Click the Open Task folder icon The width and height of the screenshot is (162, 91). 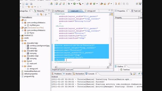click(105, 4)
